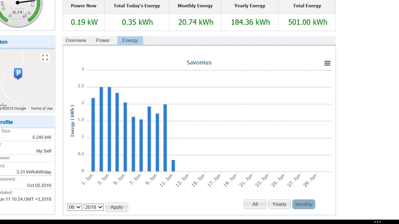Click the 0.19 kW Power Now value
The width and height of the screenshot is (399, 224).
[84, 22]
